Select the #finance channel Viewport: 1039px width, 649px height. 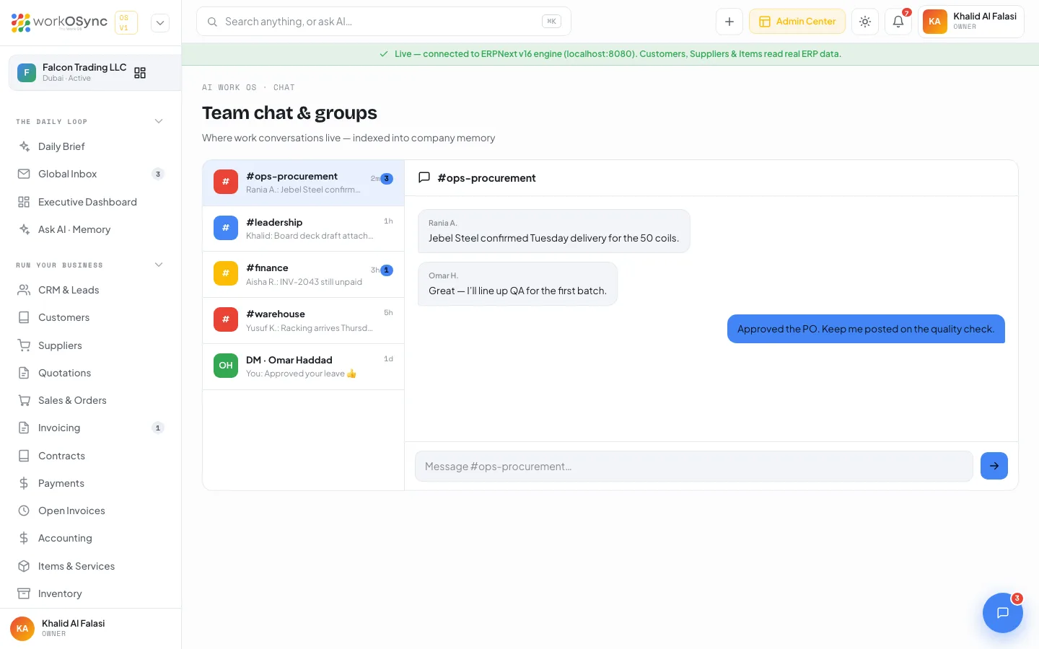(x=303, y=274)
